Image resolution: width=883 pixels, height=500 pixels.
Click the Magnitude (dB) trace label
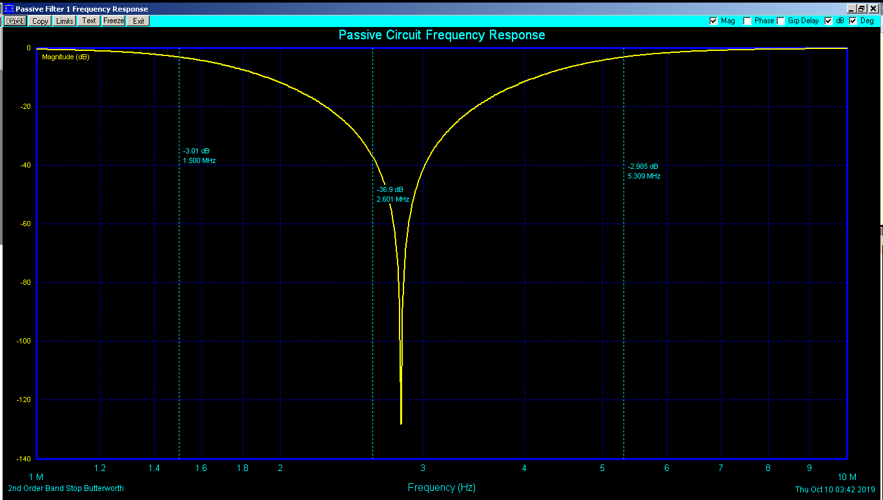(x=66, y=57)
